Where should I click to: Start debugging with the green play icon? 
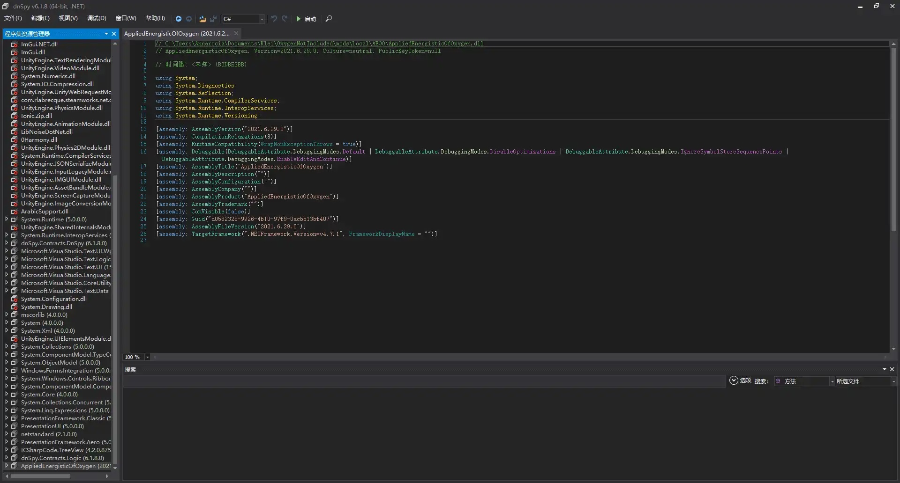pos(299,19)
